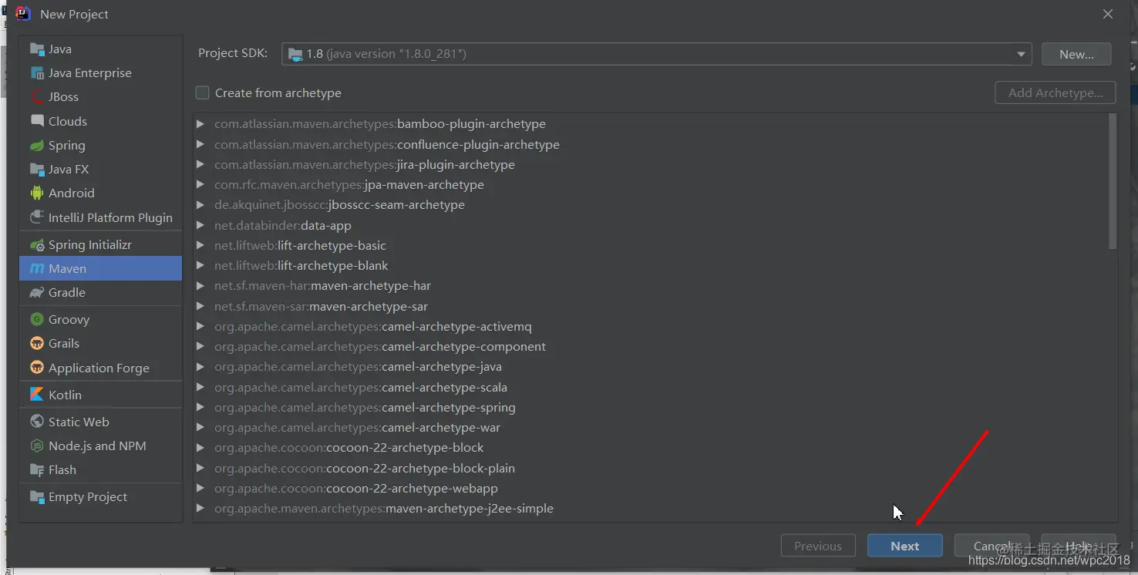Expand the jbosscc-seam-archetype node arrow
Viewport: 1138px width, 575px height.
(200, 205)
